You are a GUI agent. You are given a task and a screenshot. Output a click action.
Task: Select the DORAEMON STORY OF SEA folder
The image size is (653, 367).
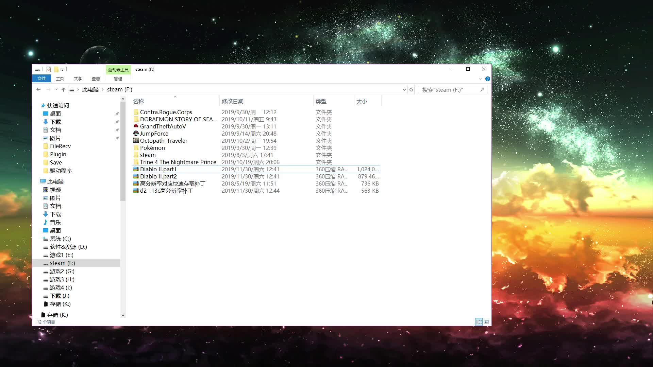pos(178,119)
